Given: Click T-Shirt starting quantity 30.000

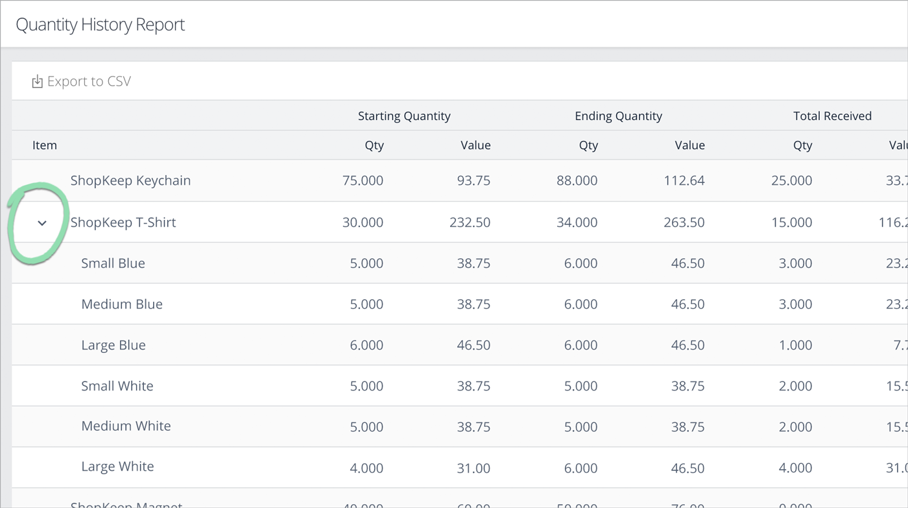Looking at the screenshot, I should [x=363, y=223].
